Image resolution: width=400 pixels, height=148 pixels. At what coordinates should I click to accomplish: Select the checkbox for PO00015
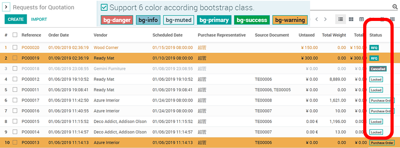(15, 121)
